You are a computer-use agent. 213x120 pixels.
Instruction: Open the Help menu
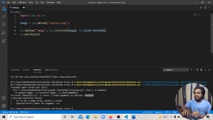pyautogui.click(x=59, y=2)
